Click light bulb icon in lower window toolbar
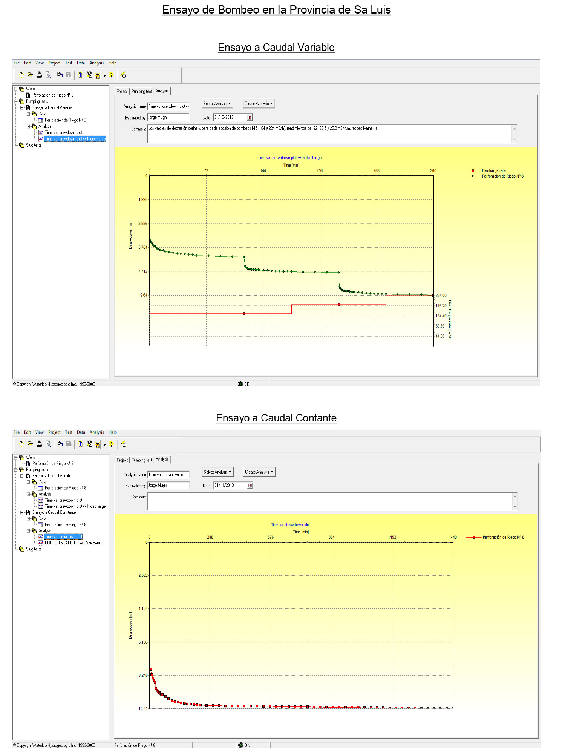This screenshot has height=754, width=568. (x=111, y=444)
